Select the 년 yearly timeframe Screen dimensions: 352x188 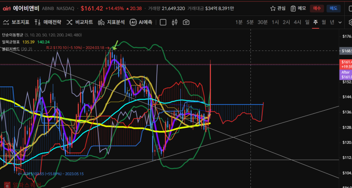[332, 22]
